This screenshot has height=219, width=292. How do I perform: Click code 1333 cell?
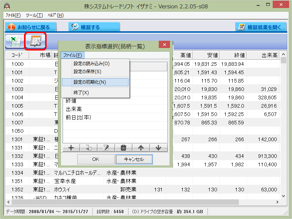pos(17,164)
